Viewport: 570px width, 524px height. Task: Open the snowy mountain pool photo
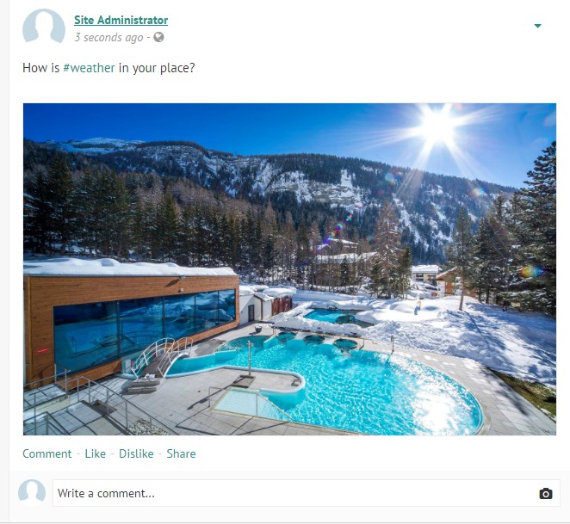click(x=289, y=269)
